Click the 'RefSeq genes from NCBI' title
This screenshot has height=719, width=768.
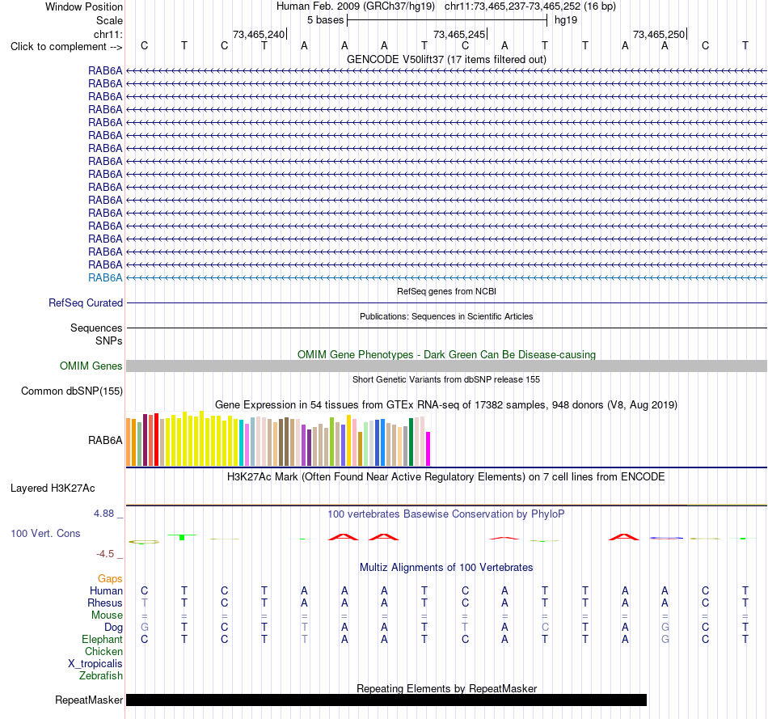pyautogui.click(x=446, y=291)
